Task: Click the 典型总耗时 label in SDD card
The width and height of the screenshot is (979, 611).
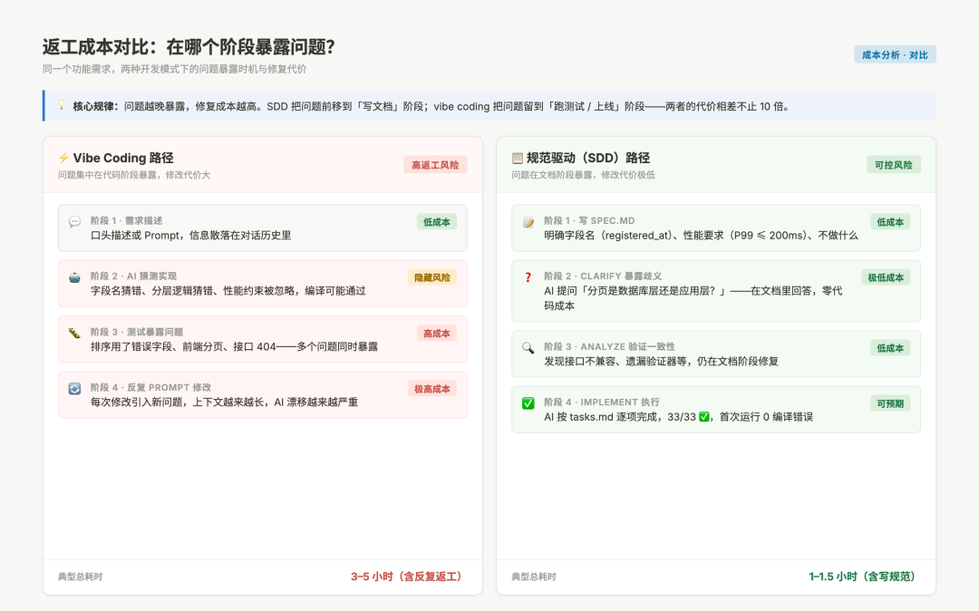Action: [x=534, y=577]
